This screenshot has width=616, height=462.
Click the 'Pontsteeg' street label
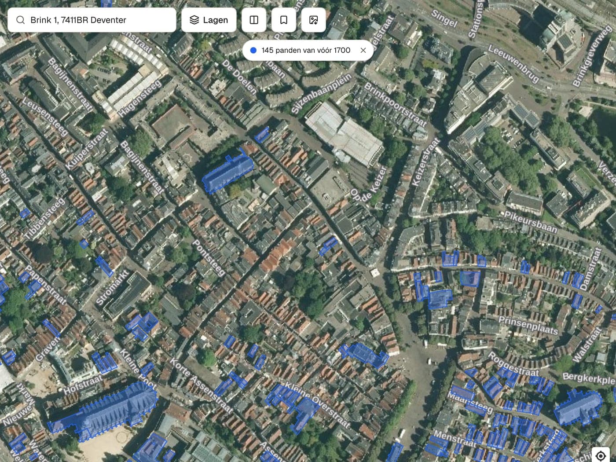tap(209, 258)
